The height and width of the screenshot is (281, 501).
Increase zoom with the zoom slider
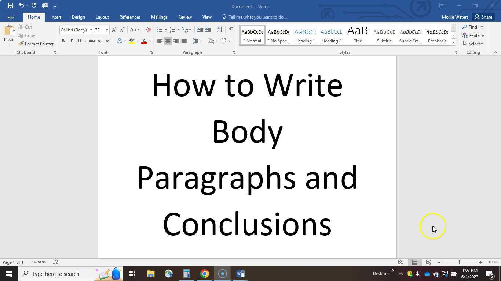click(480, 262)
